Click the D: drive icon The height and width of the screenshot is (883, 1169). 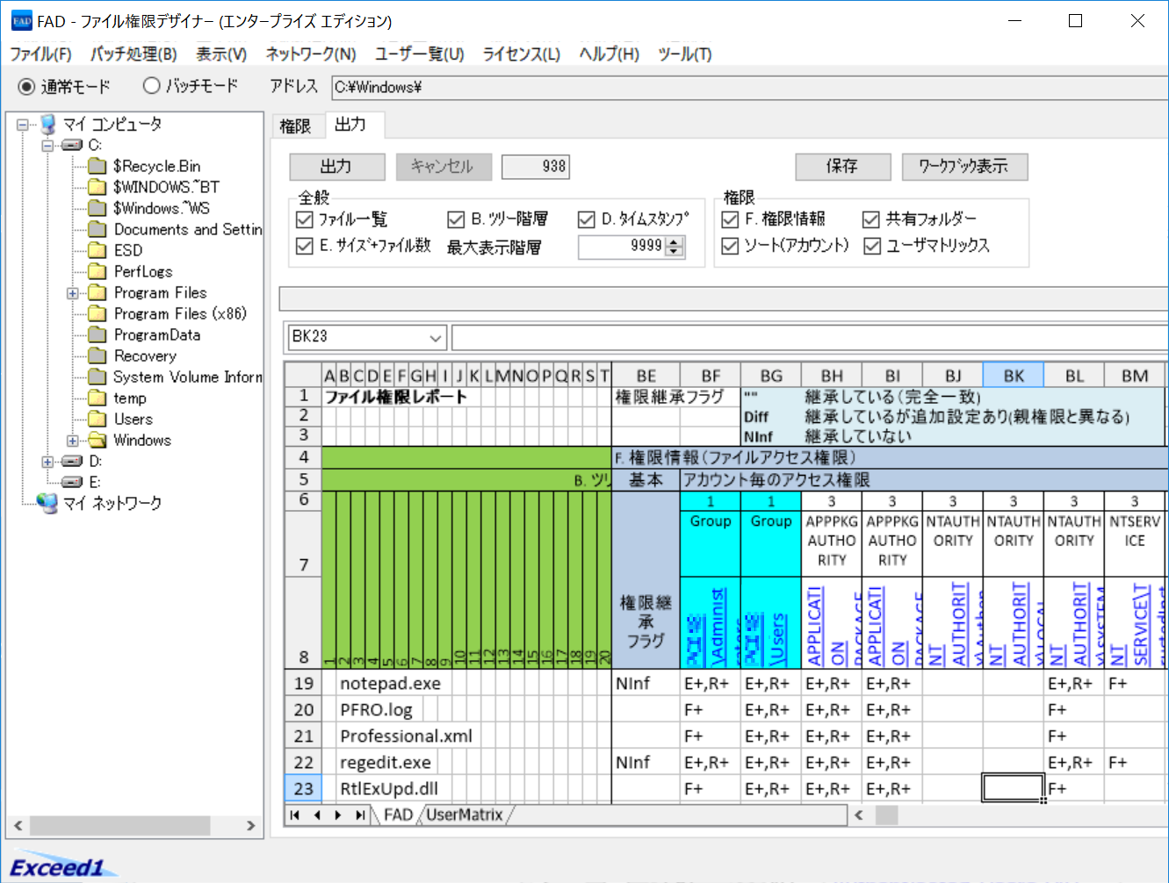coord(72,461)
